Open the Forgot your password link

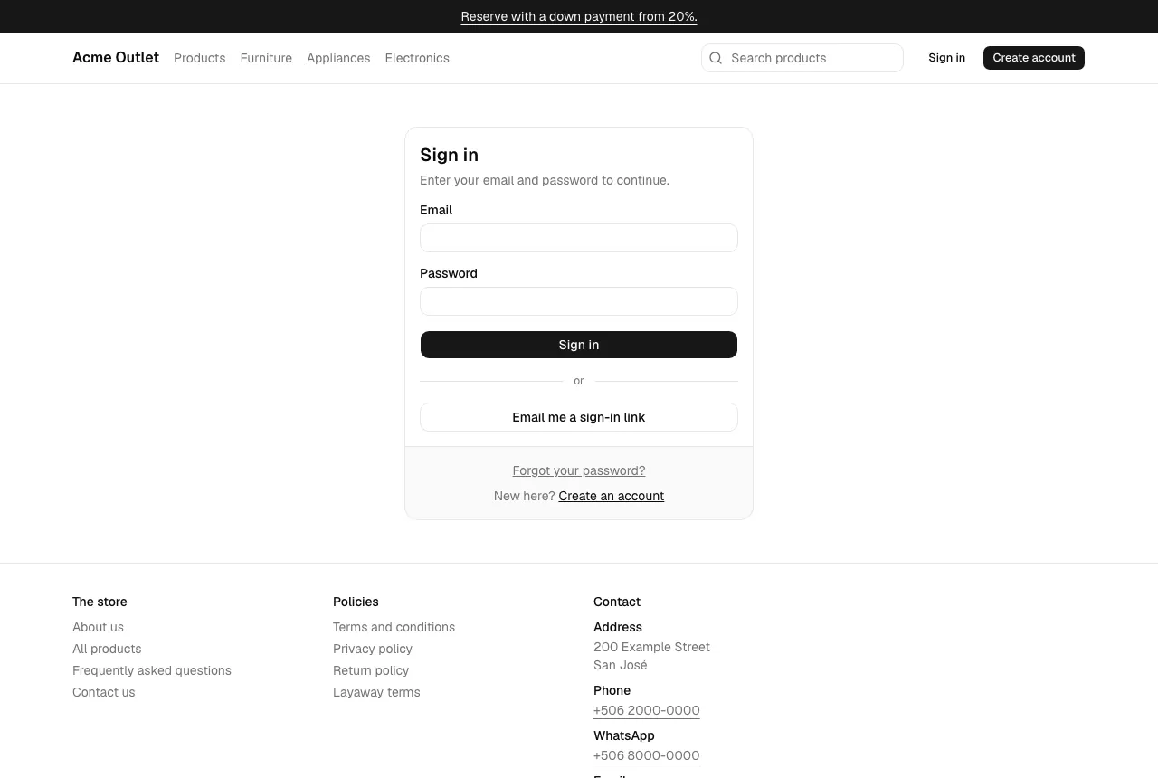coord(579,470)
